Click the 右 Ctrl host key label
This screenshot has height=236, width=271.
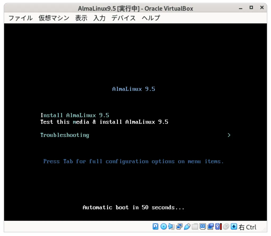coord(247,227)
